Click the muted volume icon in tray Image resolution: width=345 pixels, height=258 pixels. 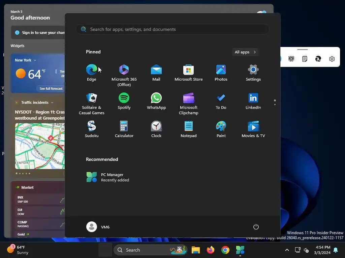(306, 250)
